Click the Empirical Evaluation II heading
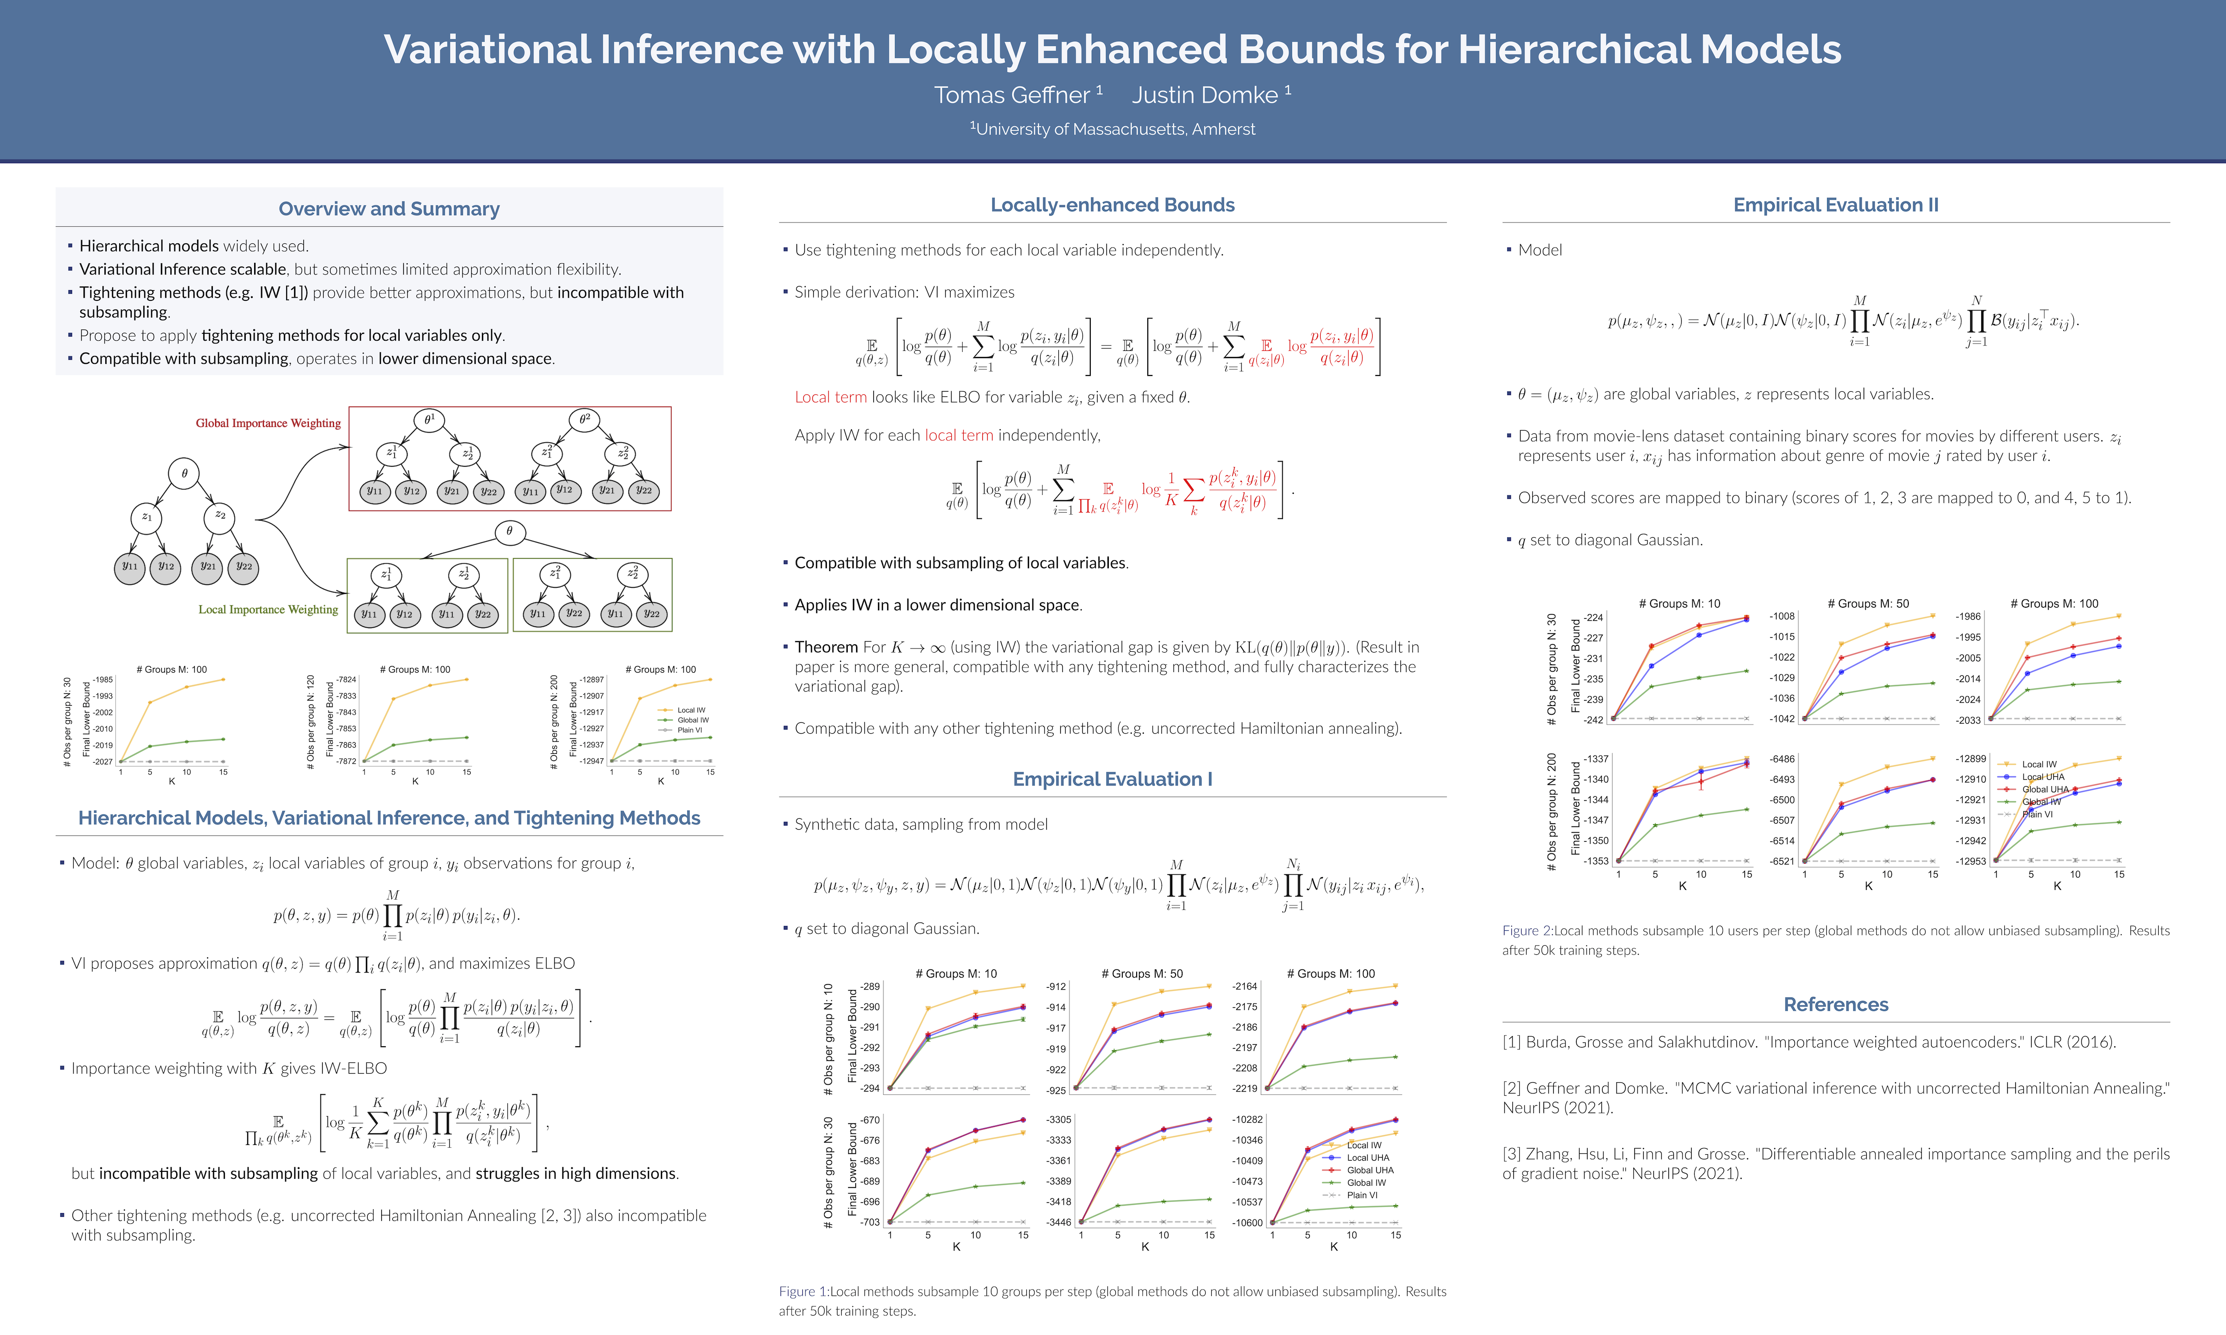The width and height of the screenshot is (2226, 1335). coord(1836,205)
